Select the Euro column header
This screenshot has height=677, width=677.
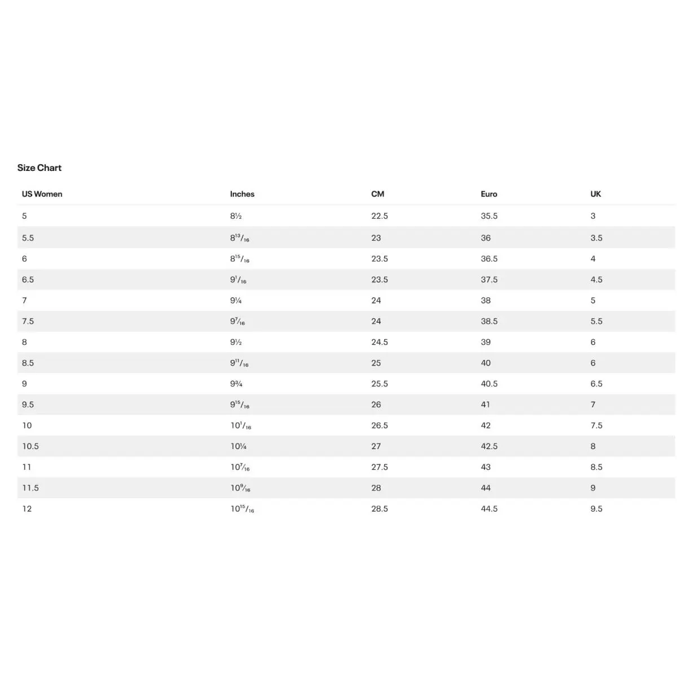pos(489,194)
